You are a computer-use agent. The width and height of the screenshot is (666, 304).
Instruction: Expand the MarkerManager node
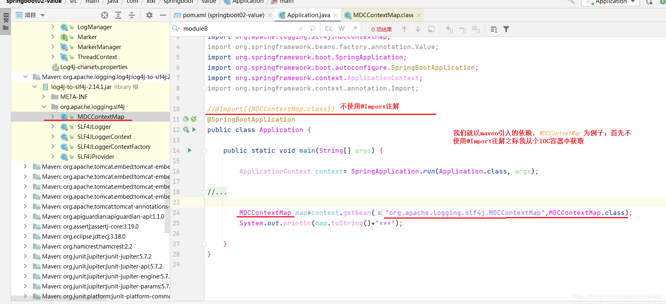click(53, 47)
